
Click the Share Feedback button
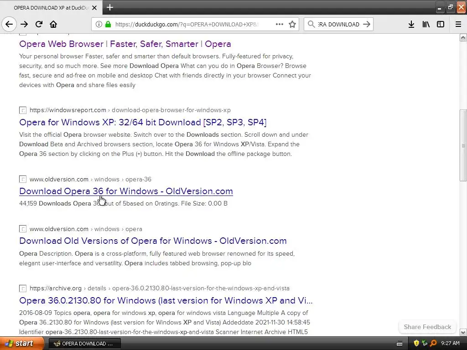pos(427,327)
